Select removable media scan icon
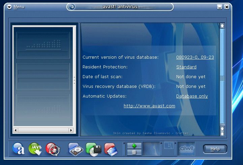This screenshot has height=165, width=243. (x=93, y=150)
